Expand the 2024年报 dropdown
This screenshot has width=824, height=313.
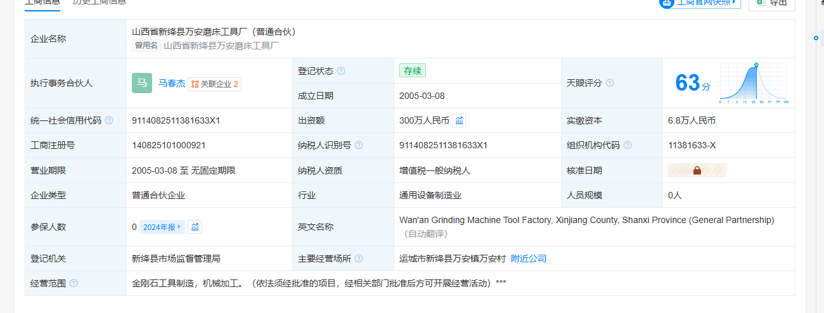[x=163, y=227]
